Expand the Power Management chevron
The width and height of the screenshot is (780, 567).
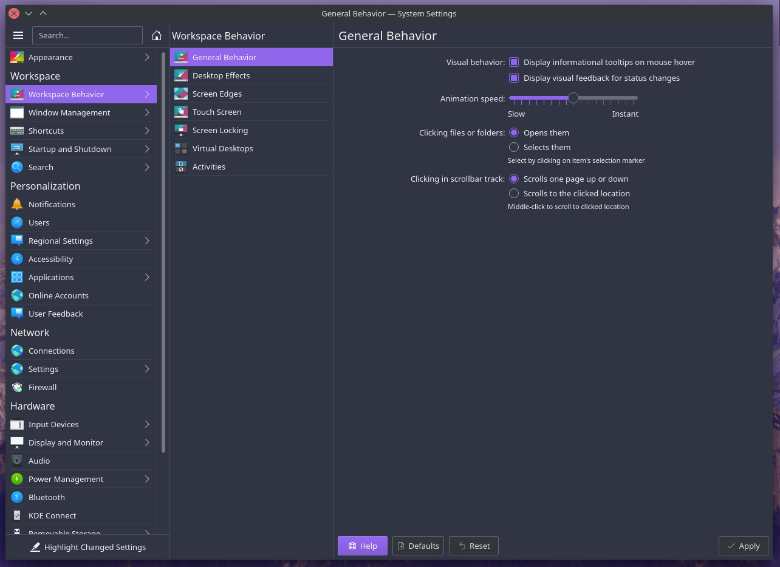click(147, 479)
